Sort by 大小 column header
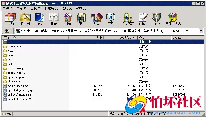This screenshot has height=117, width=206. pyautogui.click(x=86, y=38)
